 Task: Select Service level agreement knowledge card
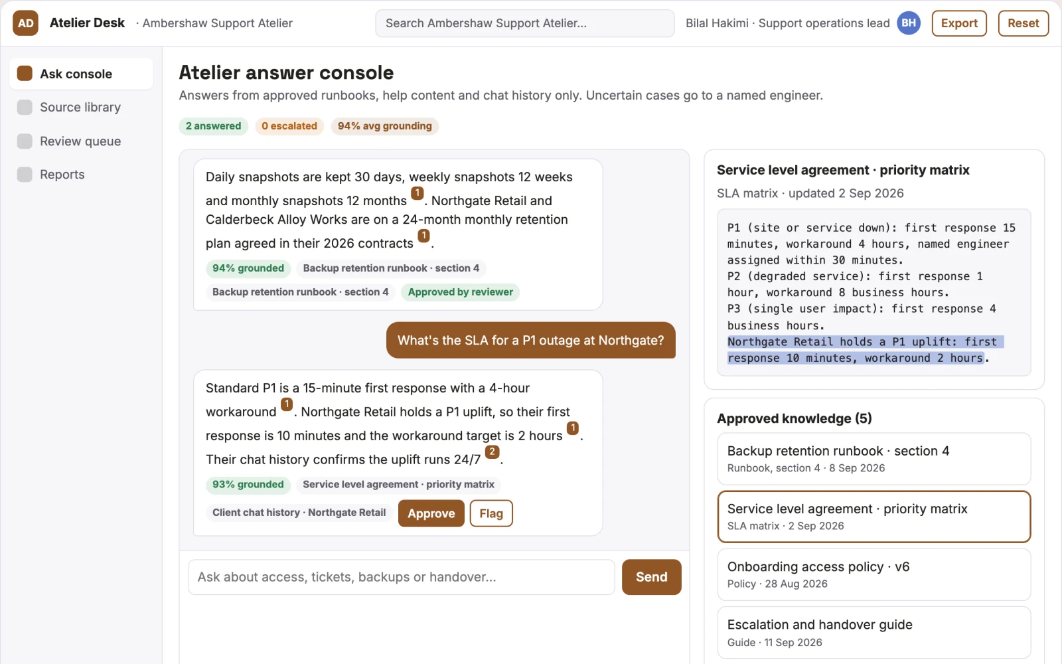(873, 517)
